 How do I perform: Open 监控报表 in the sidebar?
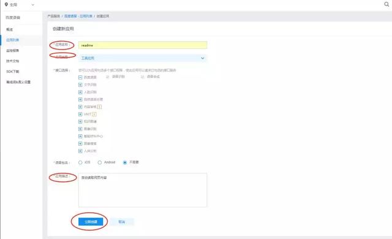click(x=12, y=50)
